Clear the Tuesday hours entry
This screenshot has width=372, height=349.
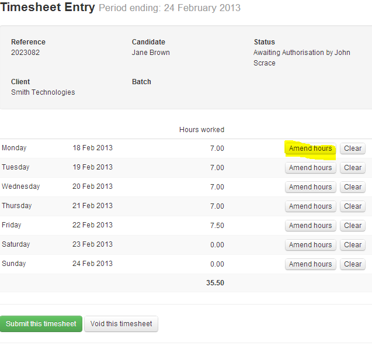(353, 168)
